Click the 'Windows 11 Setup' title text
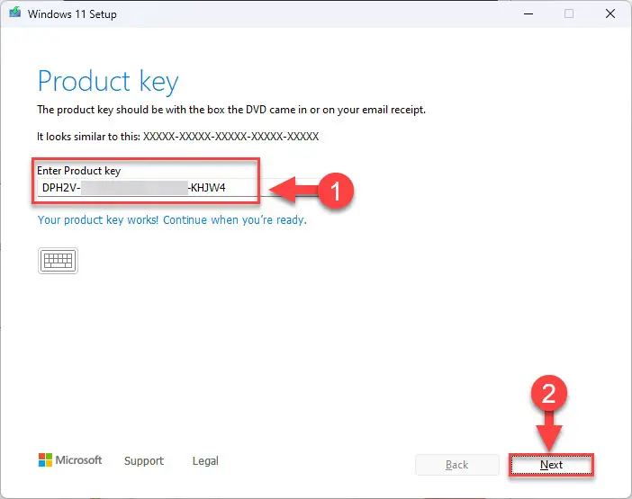The height and width of the screenshot is (499, 632). [x=72, y=14]
